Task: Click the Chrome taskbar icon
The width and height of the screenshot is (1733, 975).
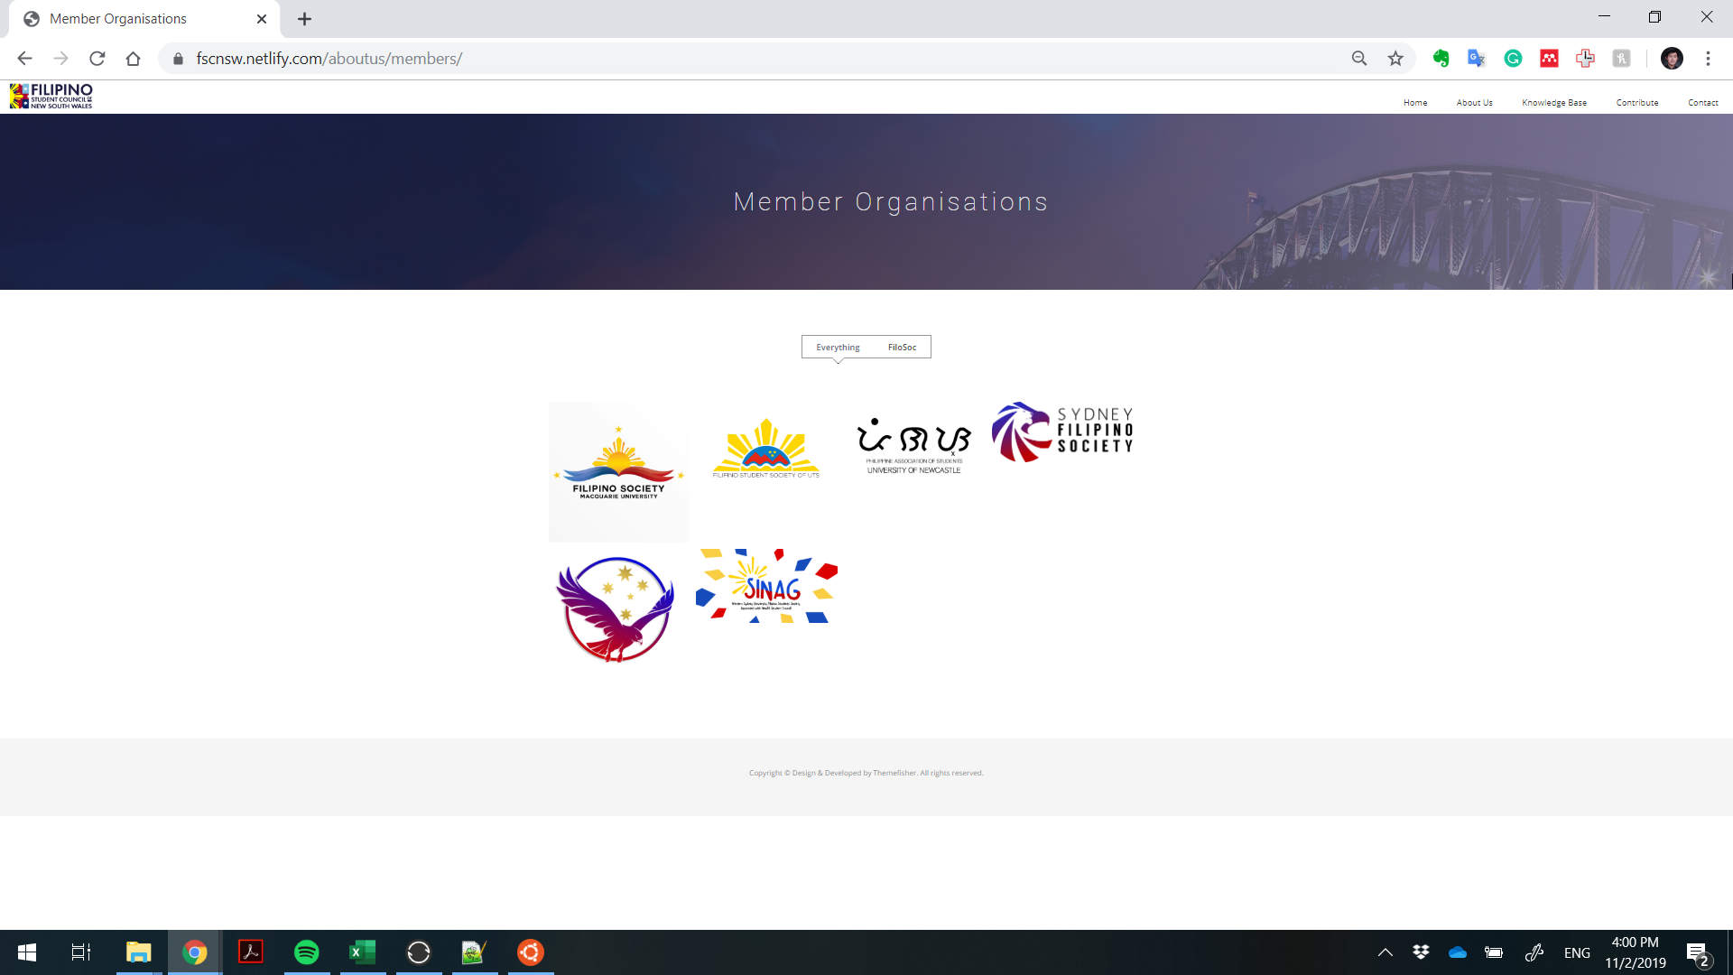Action: [194, 952]
